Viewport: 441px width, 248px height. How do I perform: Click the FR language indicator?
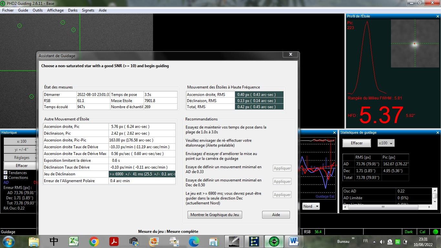pos(365,241)
